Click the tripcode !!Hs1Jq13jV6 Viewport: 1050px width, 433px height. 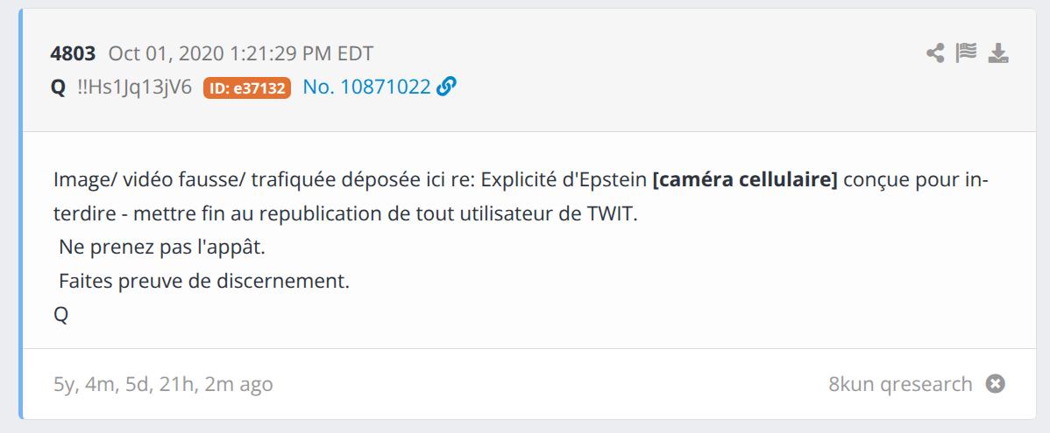tap(134, 87)
